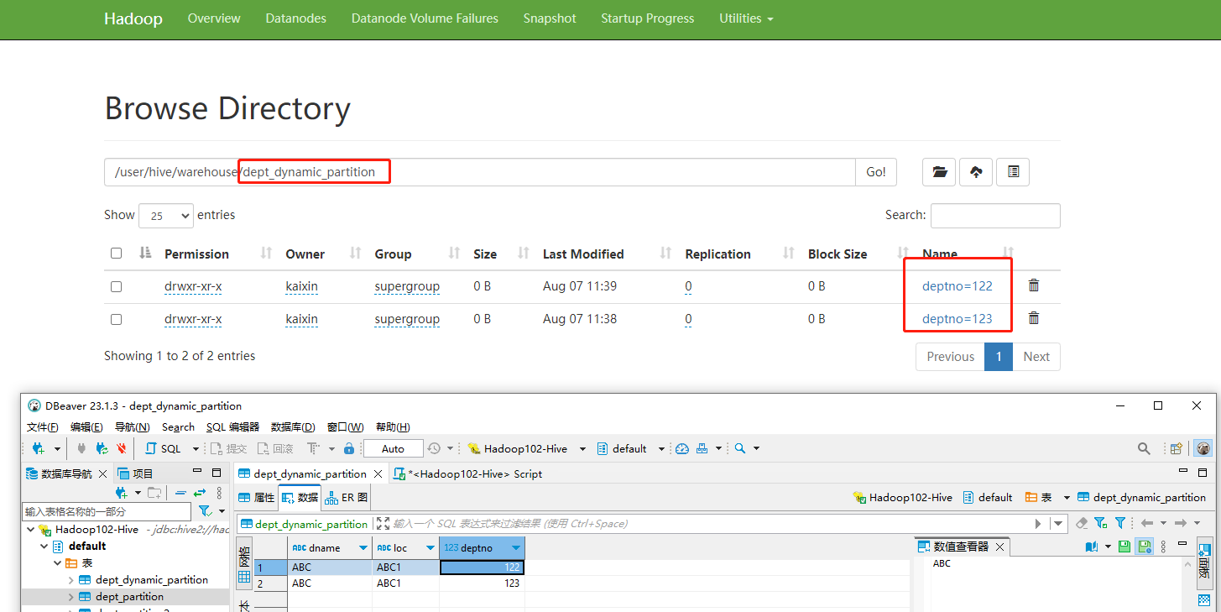Click the reconnect icon in DBeaver toolbar
This screenshot has height=612, width=1221.
coord(102,448)
